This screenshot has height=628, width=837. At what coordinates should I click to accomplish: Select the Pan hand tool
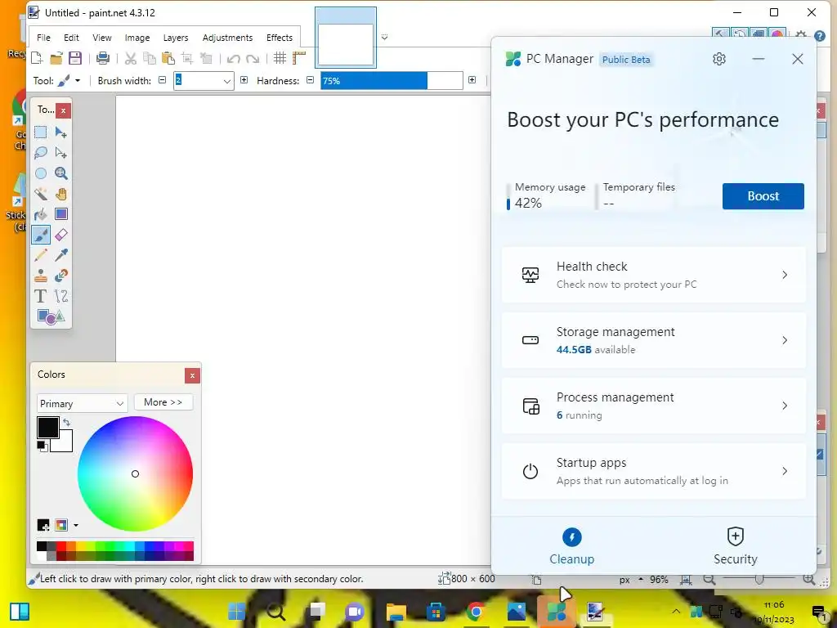60,194
